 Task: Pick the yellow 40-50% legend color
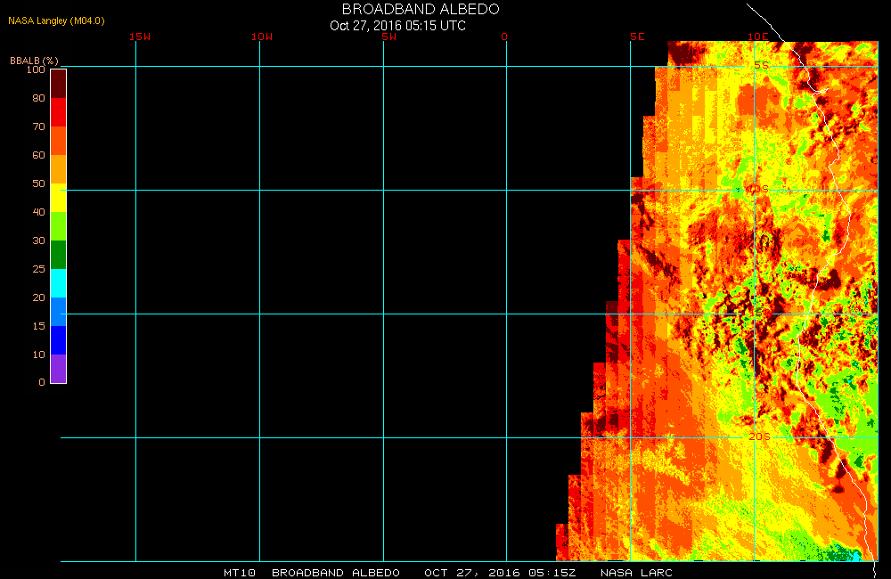pos(58,198)
